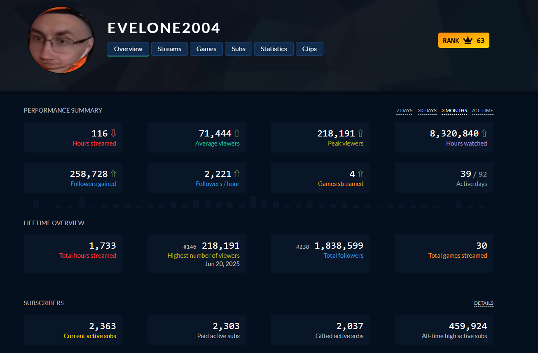The image size is (538, 353).
Task: Select the 7 DAYS time range
Action: click(404, 111)
